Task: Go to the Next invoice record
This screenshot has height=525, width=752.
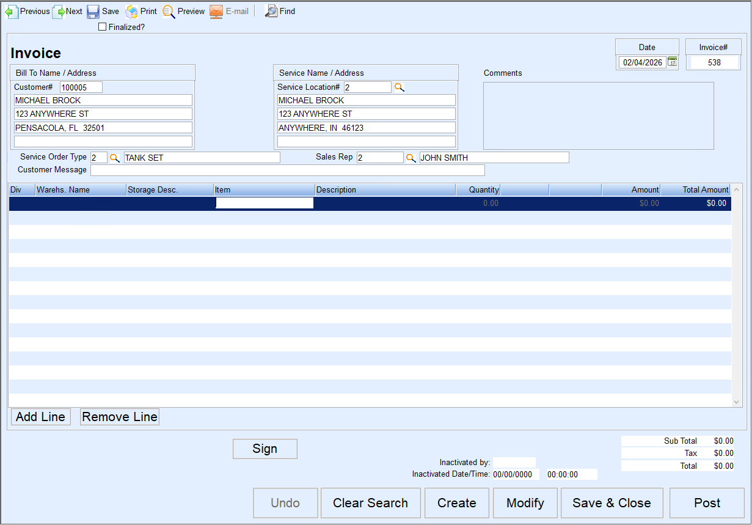Action: 68,11
